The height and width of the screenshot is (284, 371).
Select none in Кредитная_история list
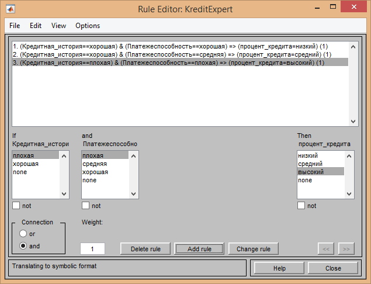click(36, 172)
